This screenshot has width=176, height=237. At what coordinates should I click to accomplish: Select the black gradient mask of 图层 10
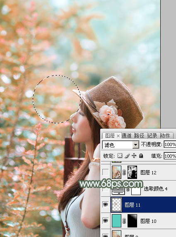coord(132,221)
